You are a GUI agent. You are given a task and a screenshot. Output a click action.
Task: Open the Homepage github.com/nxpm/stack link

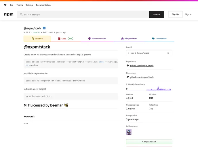[142, 77]
